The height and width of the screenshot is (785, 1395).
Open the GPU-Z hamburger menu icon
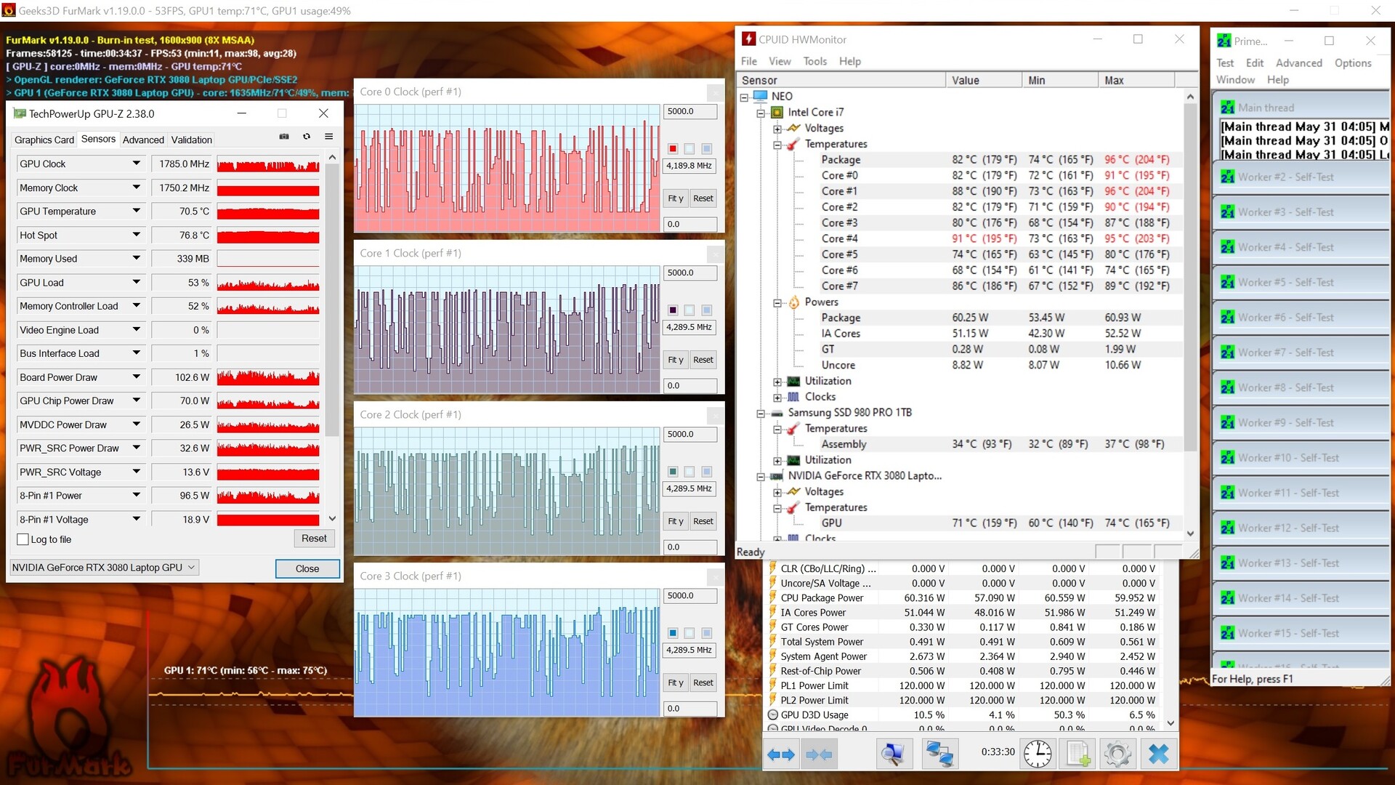pyautogui.click(x=328, y=137)
